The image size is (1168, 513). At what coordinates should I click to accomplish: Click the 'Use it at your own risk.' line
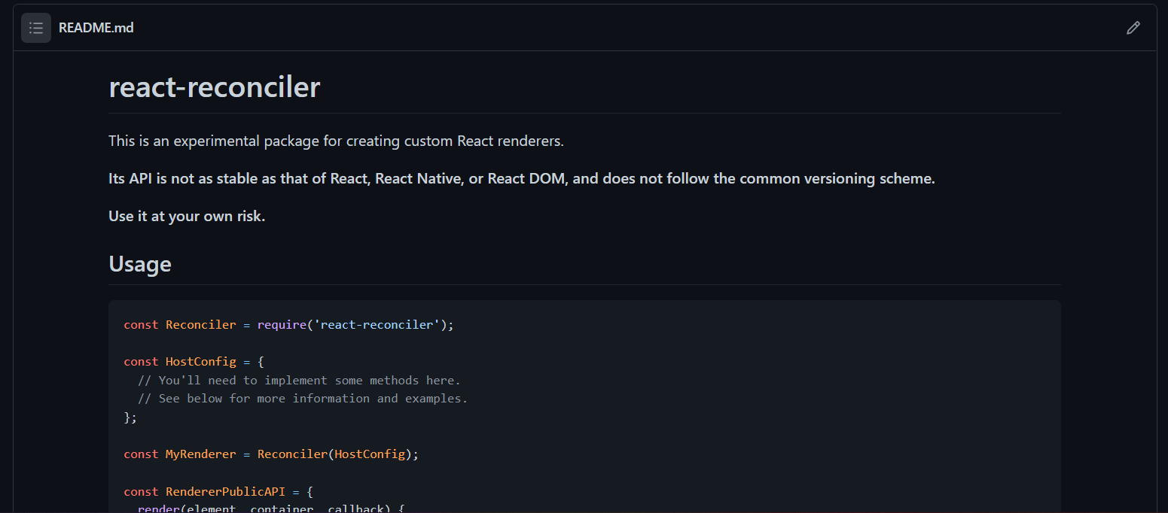tap(187, 216)
